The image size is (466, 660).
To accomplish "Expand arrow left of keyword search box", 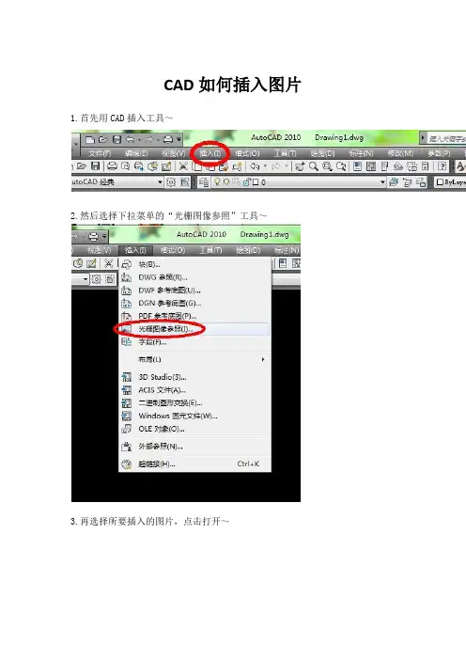I will point(423,137).
